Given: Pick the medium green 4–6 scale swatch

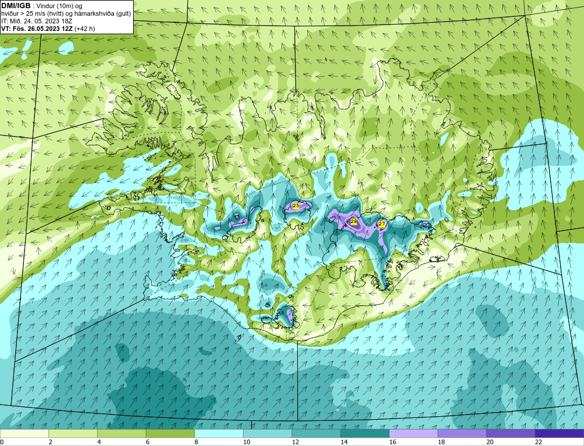Looking at the screenshot, I should pyautogui.click(x=122, y=434).
